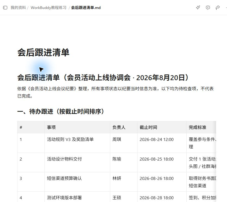Click row number 1 cell

(x=31, y=143)
